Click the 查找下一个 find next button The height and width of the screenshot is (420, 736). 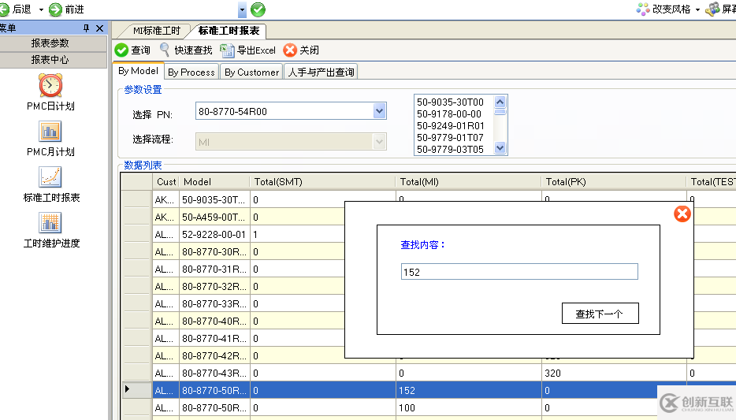pyautogui.click(x=600, y=314)
